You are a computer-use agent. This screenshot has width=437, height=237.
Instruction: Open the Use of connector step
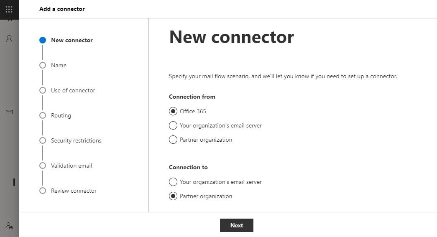click(x=73, y=90)
